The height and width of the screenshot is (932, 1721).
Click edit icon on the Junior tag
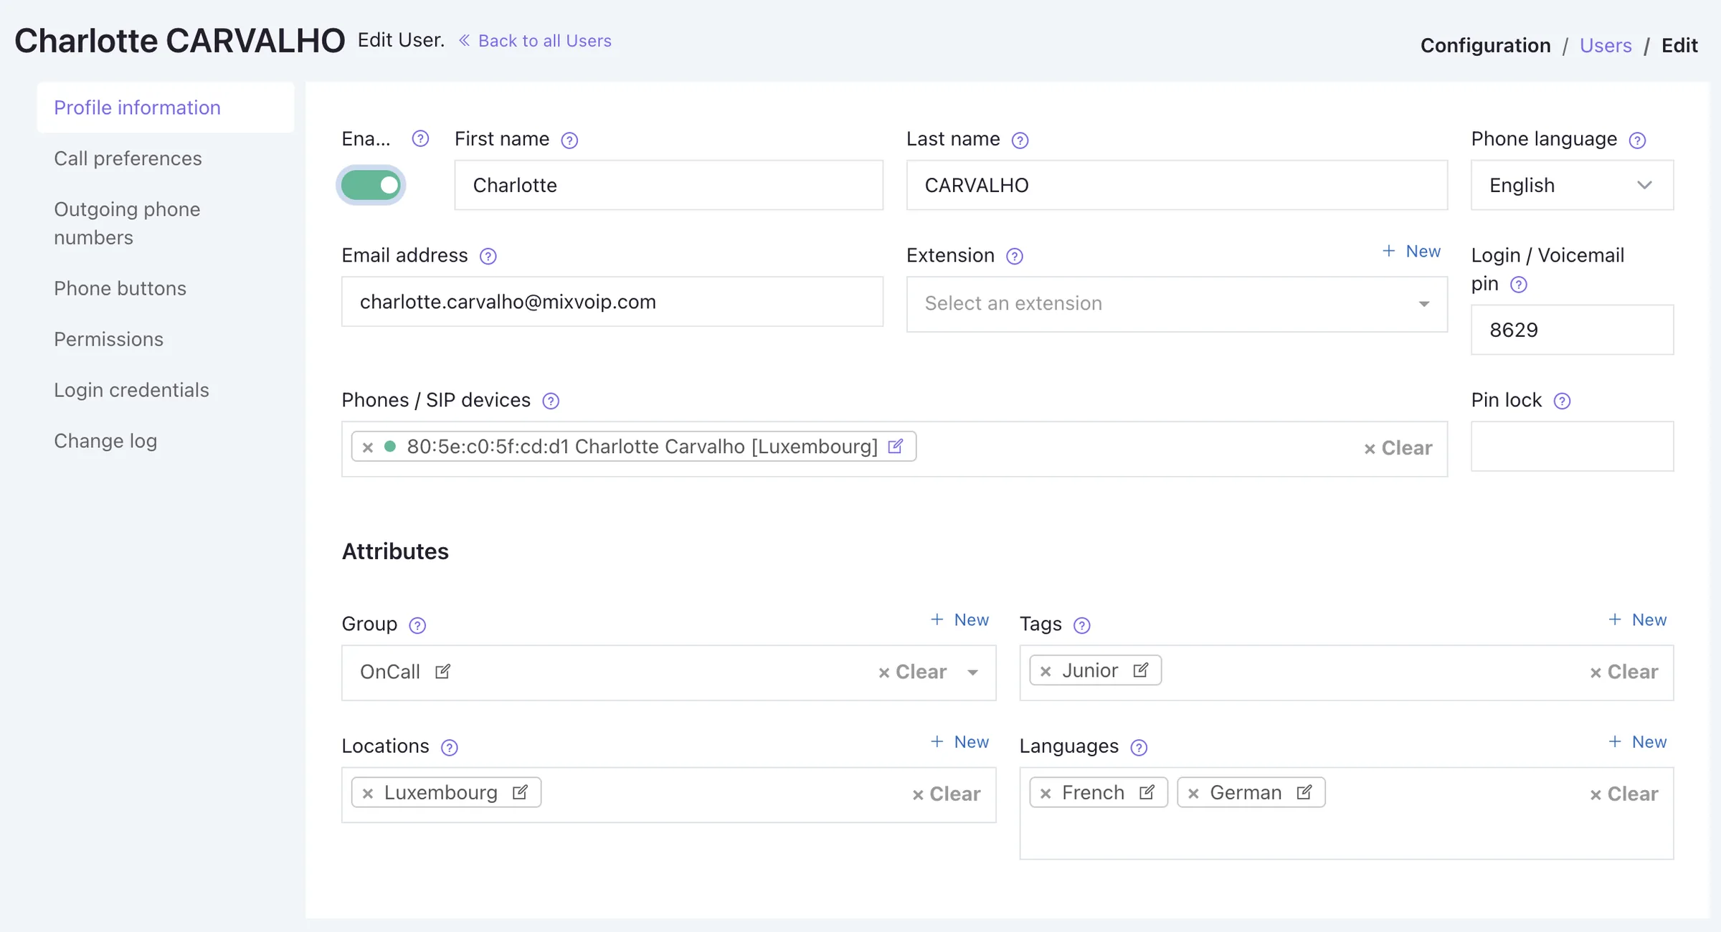point(1140,670)
